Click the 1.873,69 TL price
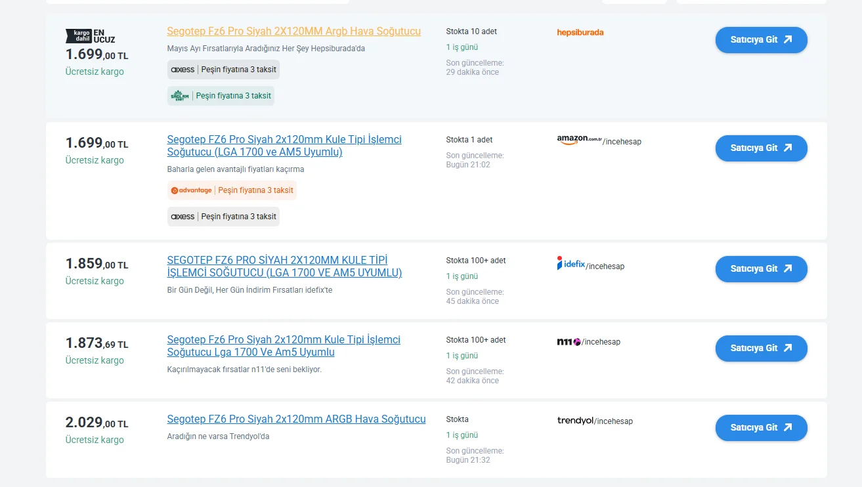862x487 pixels. 97,343
